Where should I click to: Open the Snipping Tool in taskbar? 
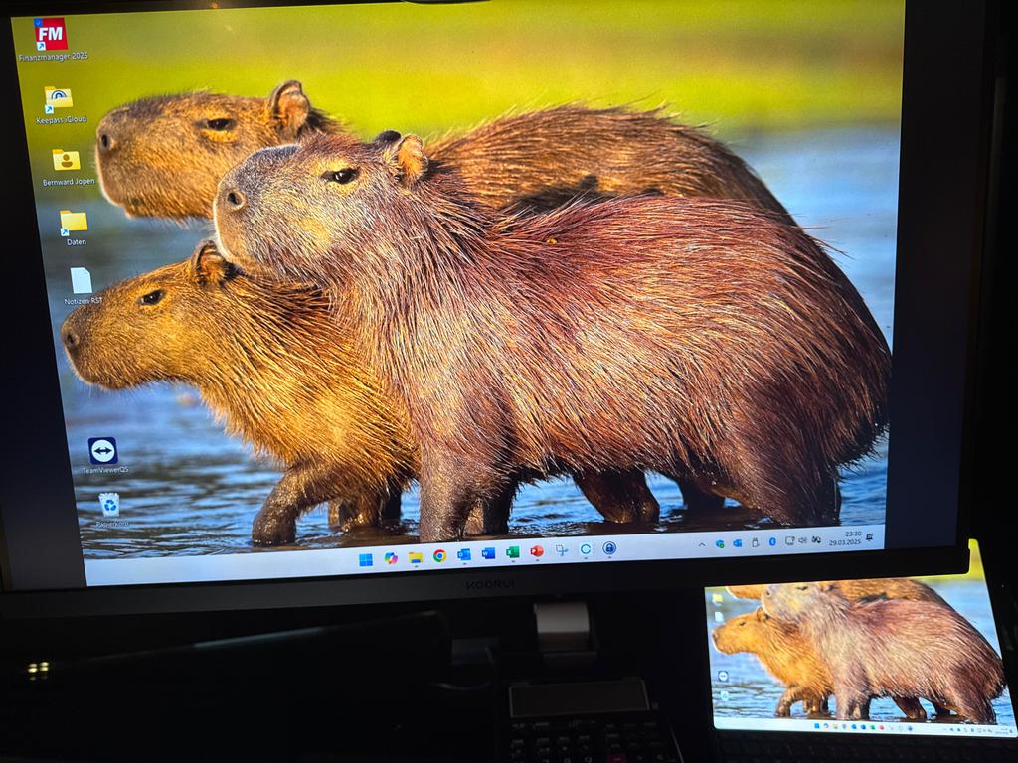tap(562, 550)
